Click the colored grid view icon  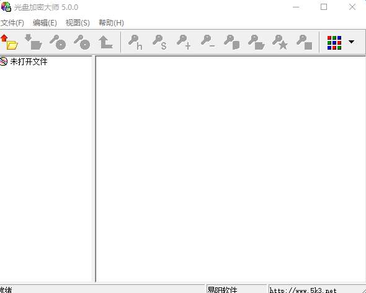pos(334,43)
